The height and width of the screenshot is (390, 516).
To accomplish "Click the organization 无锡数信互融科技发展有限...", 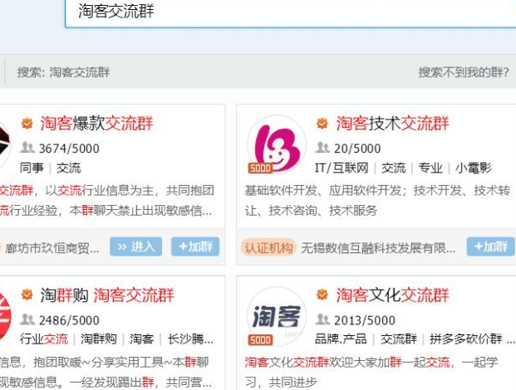I will 378,248.
